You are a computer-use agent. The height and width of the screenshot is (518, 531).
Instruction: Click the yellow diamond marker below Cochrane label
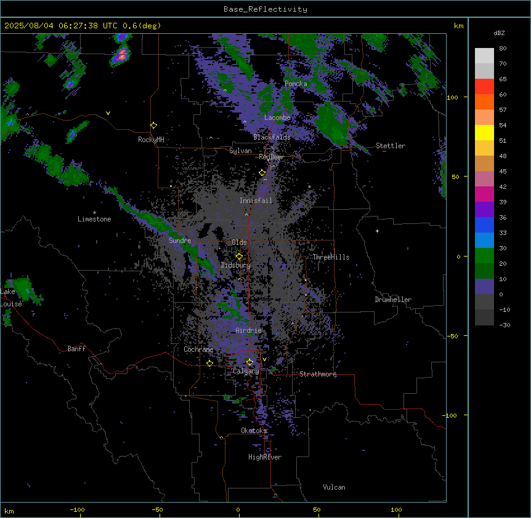209,364
